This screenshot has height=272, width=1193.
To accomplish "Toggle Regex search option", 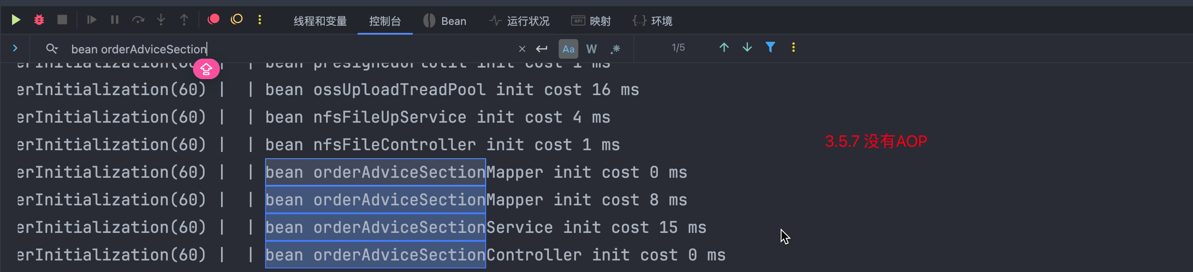I will (616, 48).
